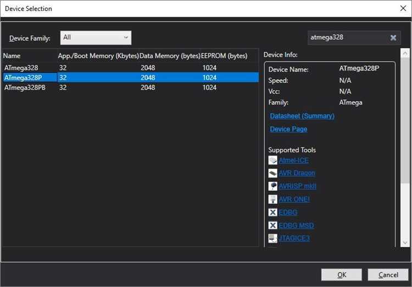Viewport: 412px width, 287px height.
Task: Open the AVR ONE! link
Action: [x=294, y=199]
